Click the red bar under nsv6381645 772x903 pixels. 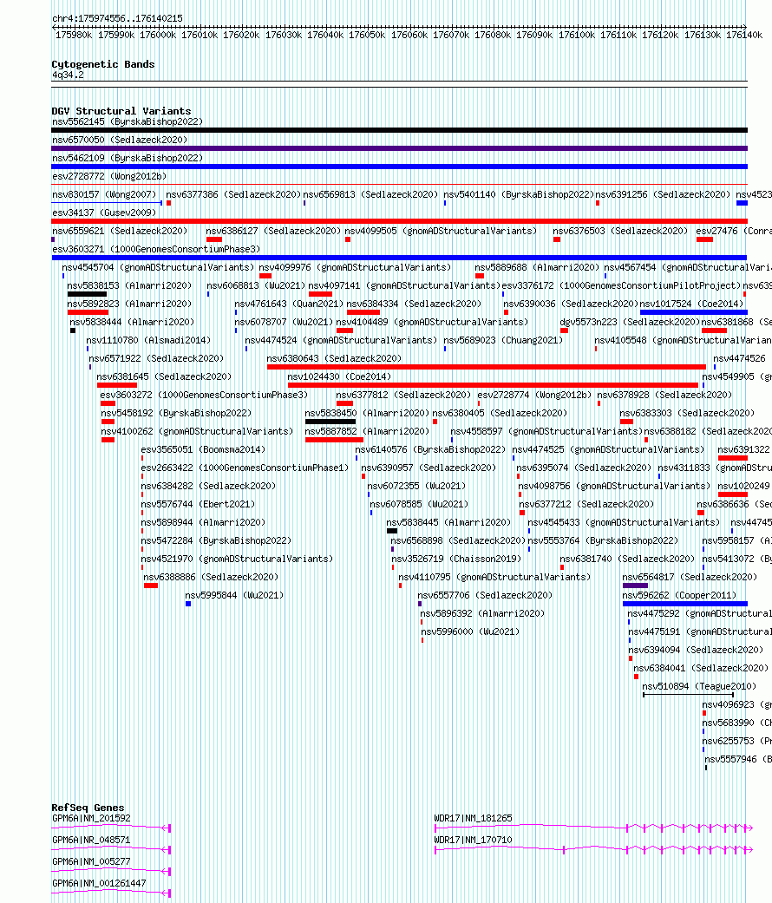pyautogui.click(x=117, y=385)
